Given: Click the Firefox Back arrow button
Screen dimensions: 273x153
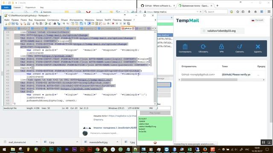Looking at the screenshot, I should pos(140,12).
